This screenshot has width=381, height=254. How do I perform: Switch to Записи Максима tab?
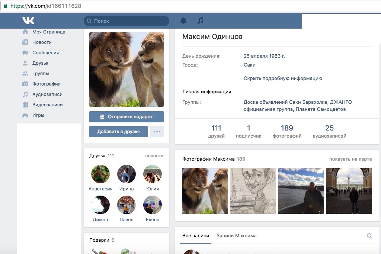click(x=236, y=236)
